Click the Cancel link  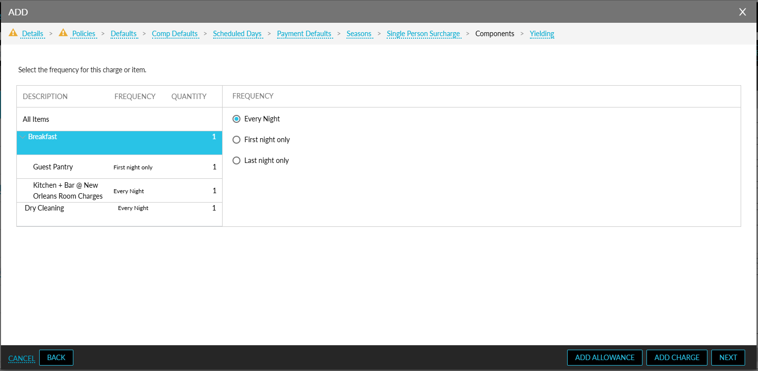pyautogui.click(x=22, y=358)
